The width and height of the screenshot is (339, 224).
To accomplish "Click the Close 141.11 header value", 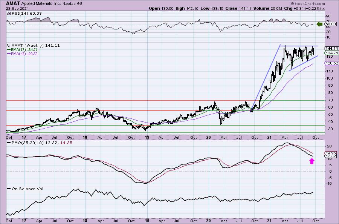I will (x=238, y=8).
